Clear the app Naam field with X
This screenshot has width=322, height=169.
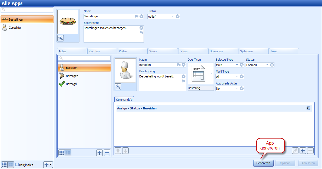141,16
